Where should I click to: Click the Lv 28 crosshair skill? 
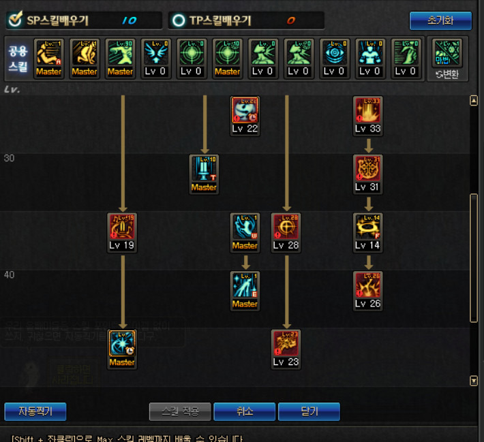click(286, 227)
